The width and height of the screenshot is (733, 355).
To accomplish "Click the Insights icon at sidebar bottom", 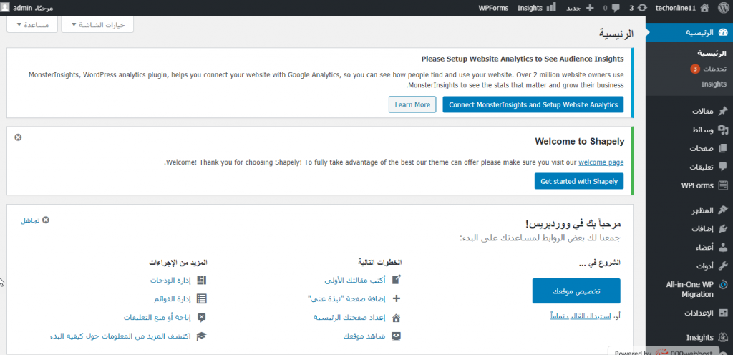I will (723, 337).
